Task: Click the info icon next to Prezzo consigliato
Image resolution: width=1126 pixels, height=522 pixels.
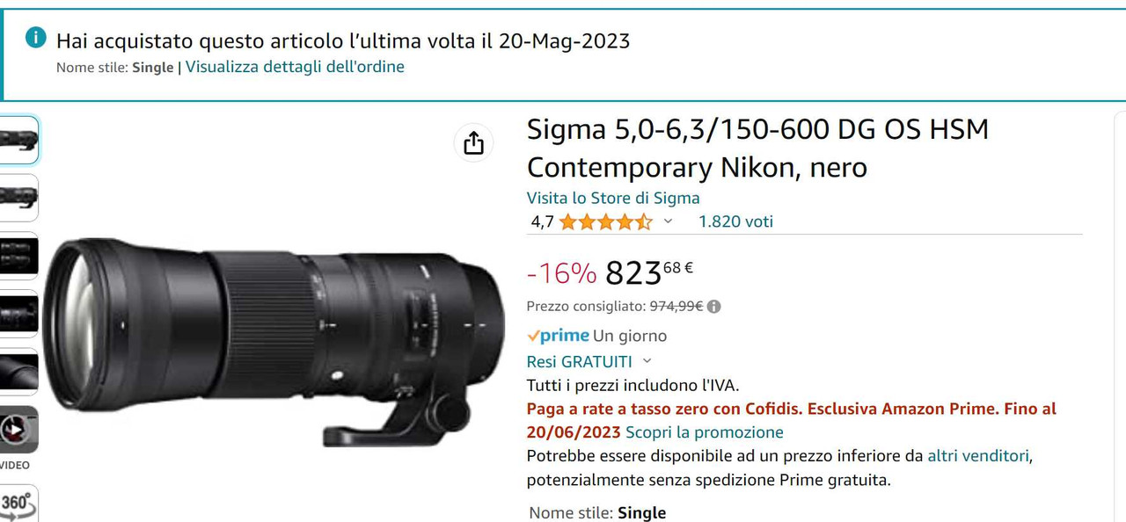Action: tap(713, 307)
